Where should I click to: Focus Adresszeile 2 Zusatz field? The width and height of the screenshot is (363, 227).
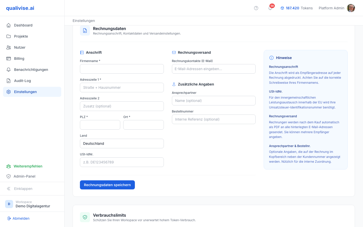click(x=122, y=106)
